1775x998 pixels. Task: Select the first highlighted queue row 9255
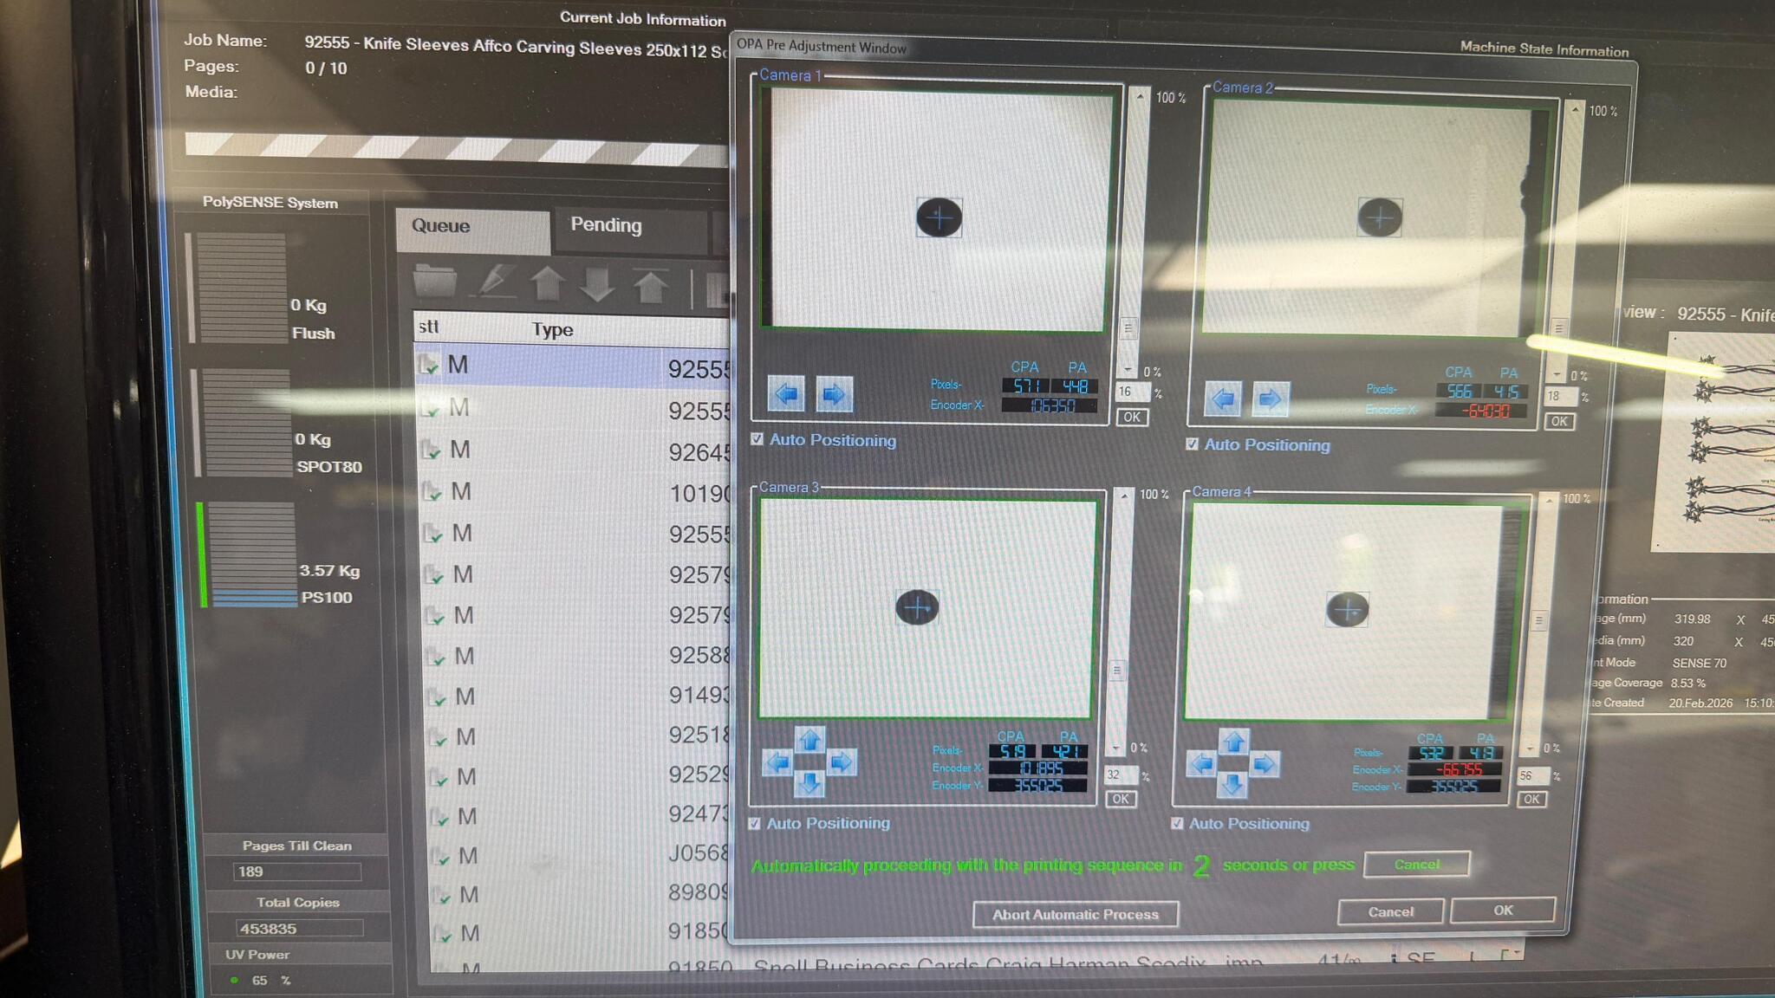[x=572, y=366]
